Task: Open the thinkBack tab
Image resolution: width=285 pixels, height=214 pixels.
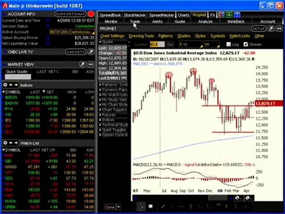Action: [236, 21]
